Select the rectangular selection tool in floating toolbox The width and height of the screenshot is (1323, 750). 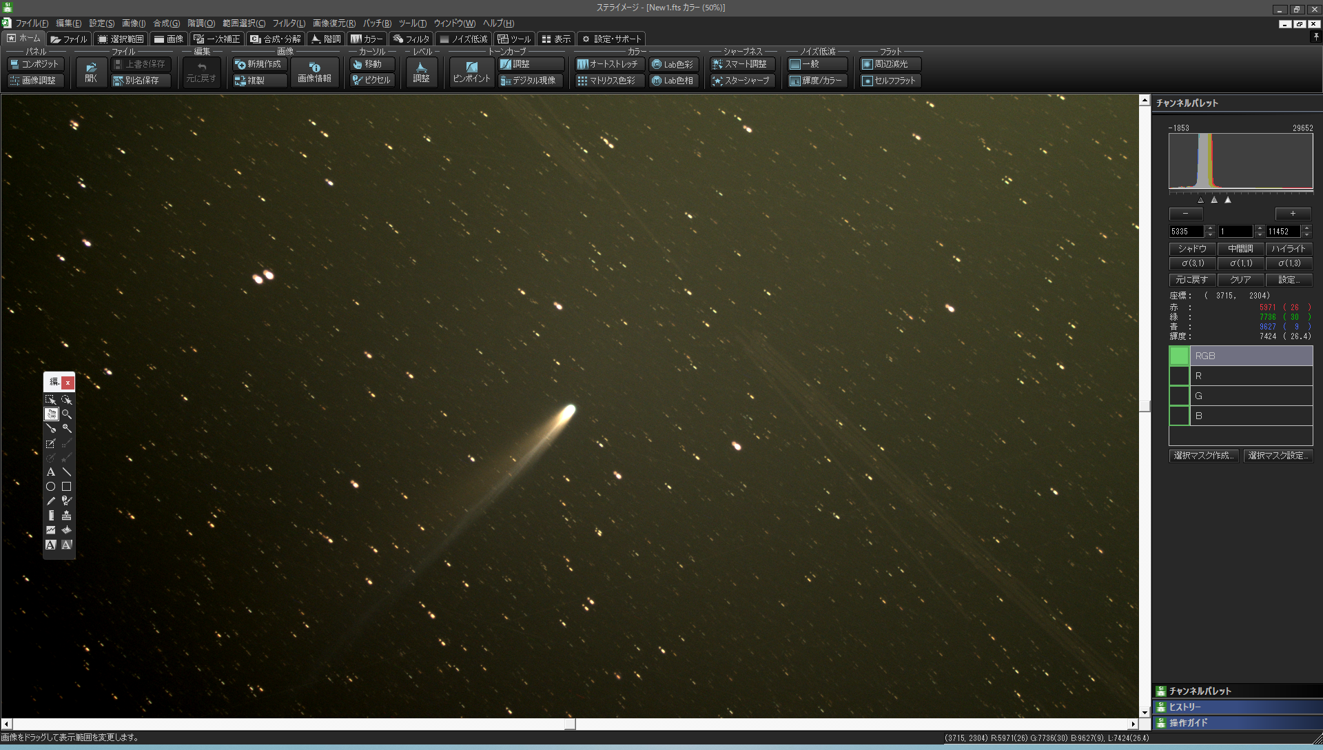click(50, 400)
